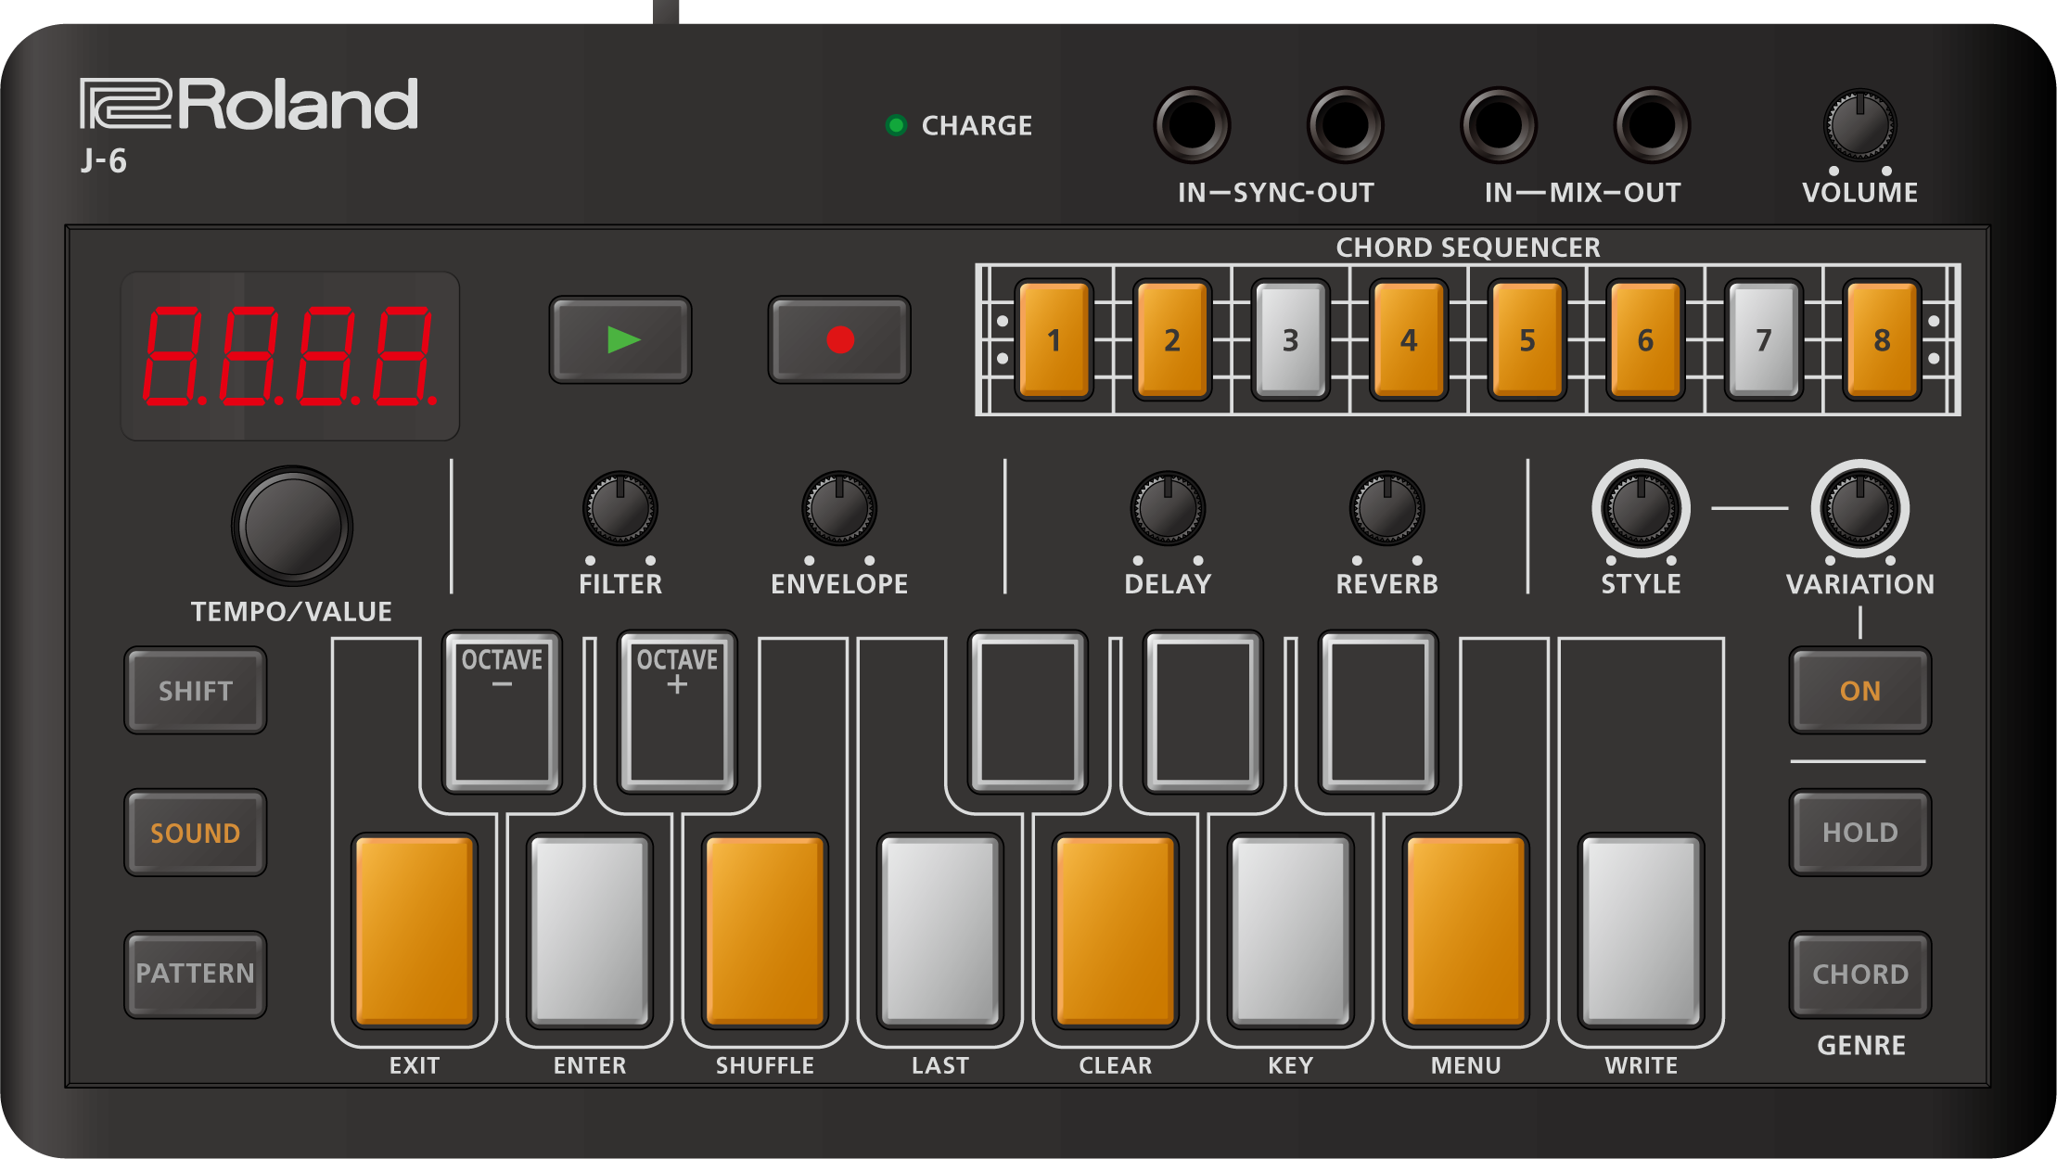Click the Roland logo
Image resolution: width=2057 pixels, height=1159 pixels.
click(249, 104)
